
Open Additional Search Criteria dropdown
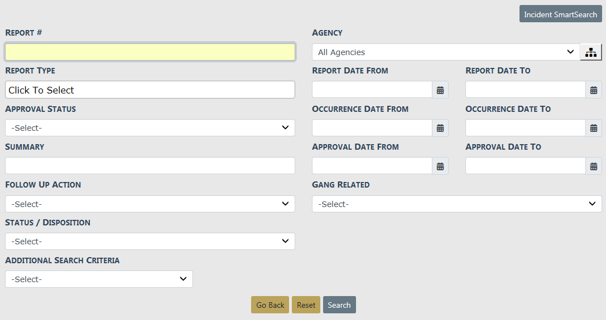(x=99, y=279)
